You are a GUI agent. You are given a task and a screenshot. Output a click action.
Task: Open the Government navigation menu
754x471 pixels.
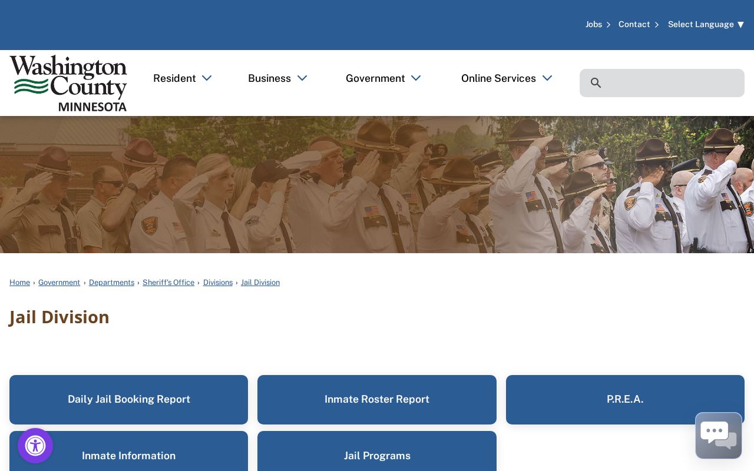click(375, 78)
